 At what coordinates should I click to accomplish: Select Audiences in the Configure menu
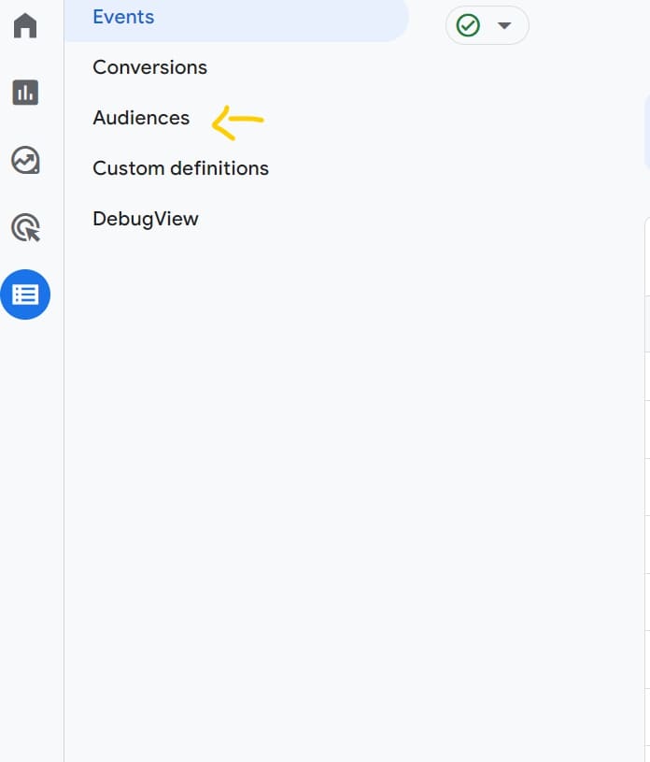coord(141,118)
